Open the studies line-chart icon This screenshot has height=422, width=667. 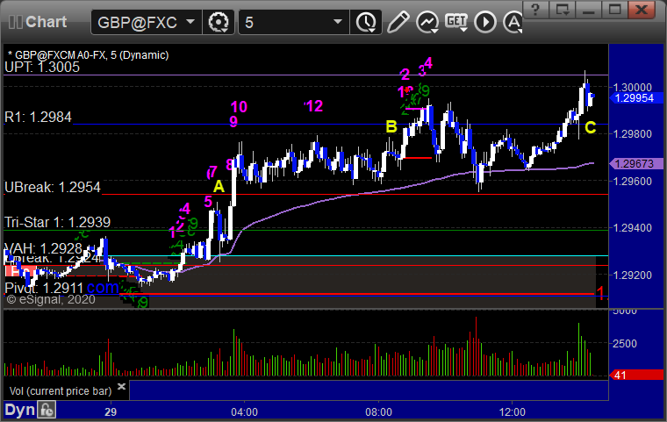pos(427,22)
